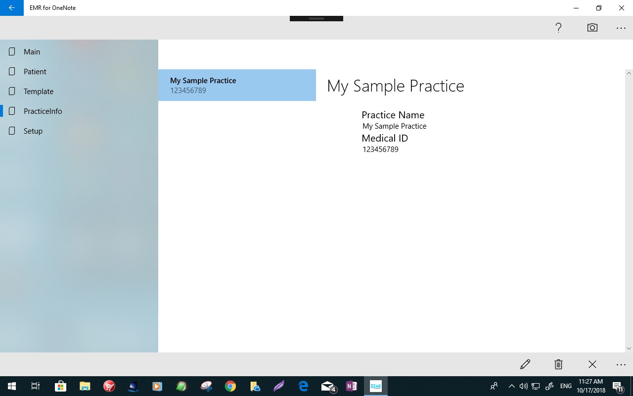Open the Help question mark icon
This screenshot has width=633, height=396.
(558, 28)
